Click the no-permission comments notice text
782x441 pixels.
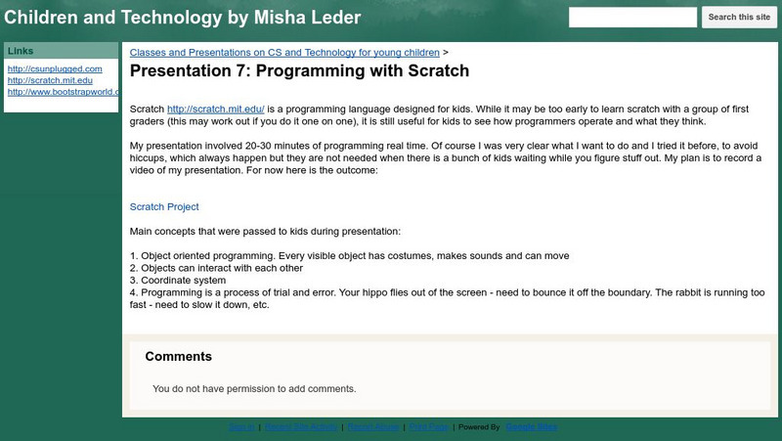pos(254,389)
